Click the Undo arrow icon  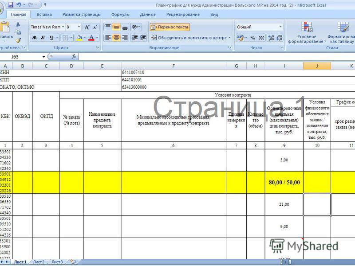click(x=19, y=5)
